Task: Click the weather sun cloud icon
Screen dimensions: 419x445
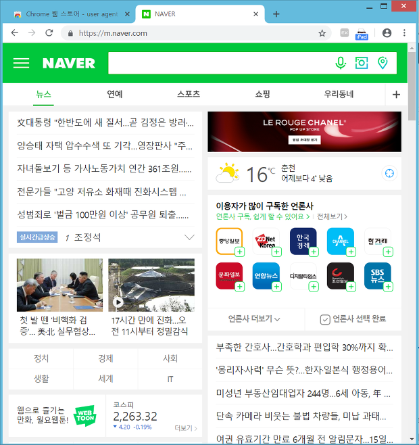Action: pos(227,172)
